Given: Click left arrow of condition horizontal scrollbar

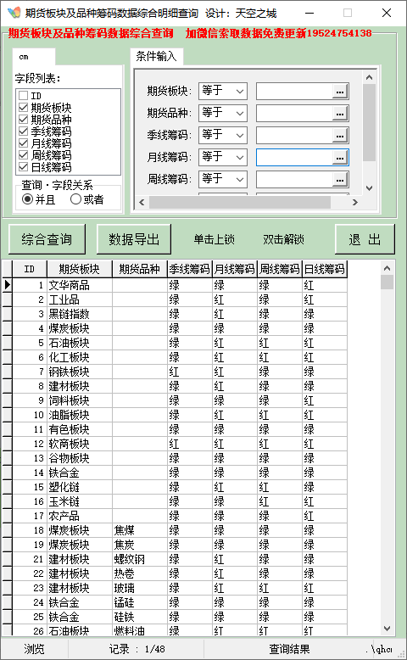Looking at the screenshot, I should pyautogui.click(x=142, y=202).
